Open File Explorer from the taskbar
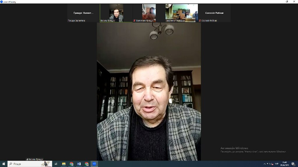298x167 pixels. 64,164
